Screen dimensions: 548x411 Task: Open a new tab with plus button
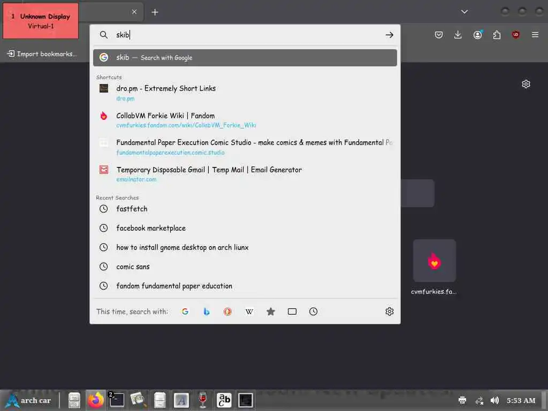pyautogui.click(x=155, y=12)
